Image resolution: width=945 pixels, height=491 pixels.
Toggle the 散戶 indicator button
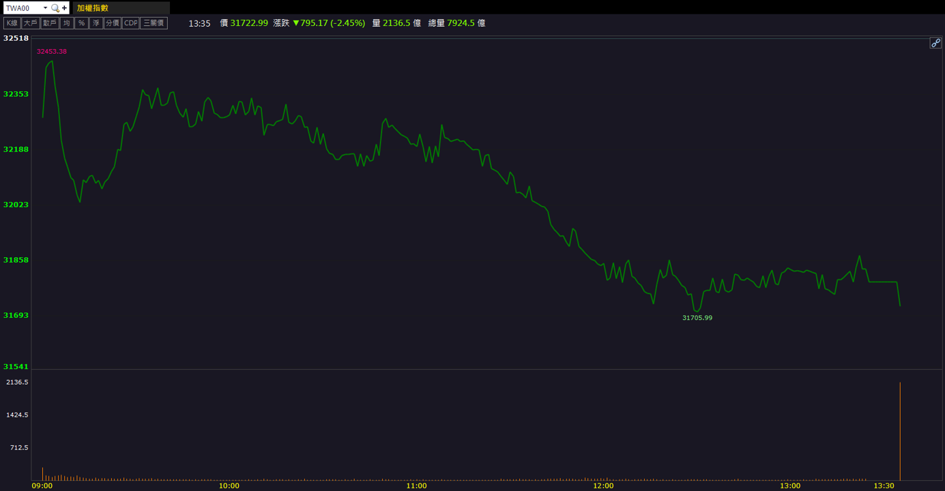click(49, 23)
